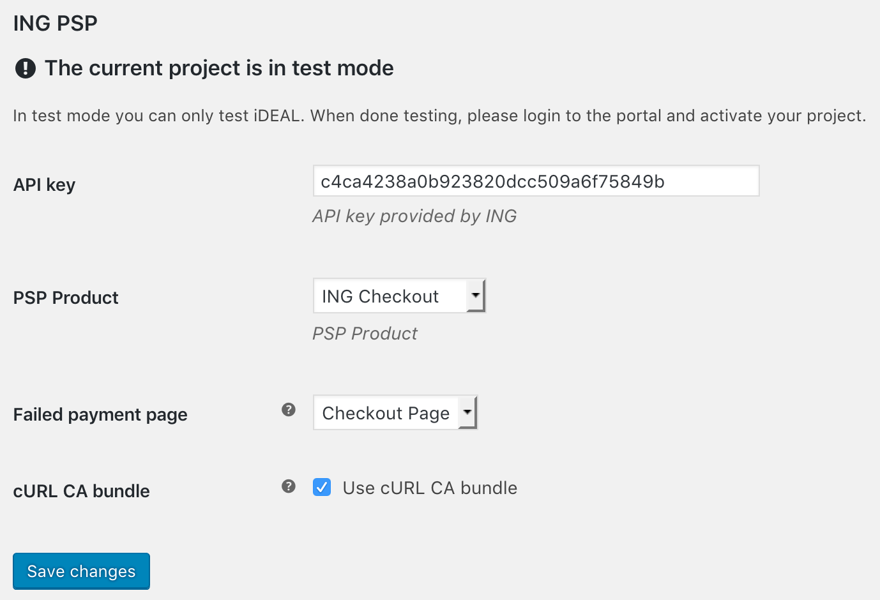Click the bold "PSP Product" row label

pos(66,298)
